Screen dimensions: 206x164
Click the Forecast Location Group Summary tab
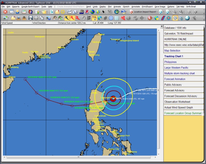tap(183, 113)
